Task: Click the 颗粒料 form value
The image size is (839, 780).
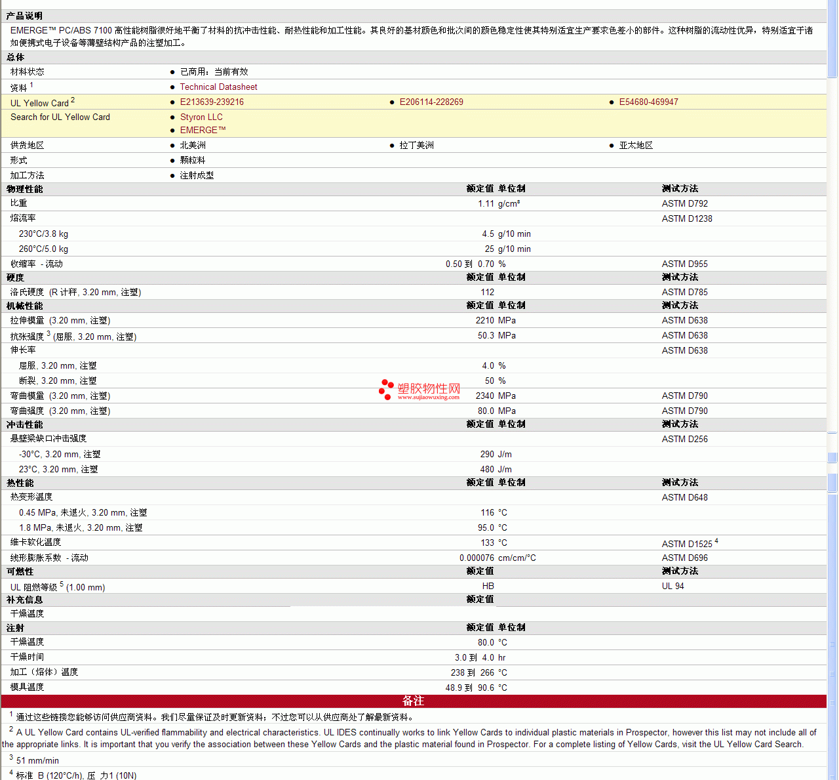Action: (193, 160)
